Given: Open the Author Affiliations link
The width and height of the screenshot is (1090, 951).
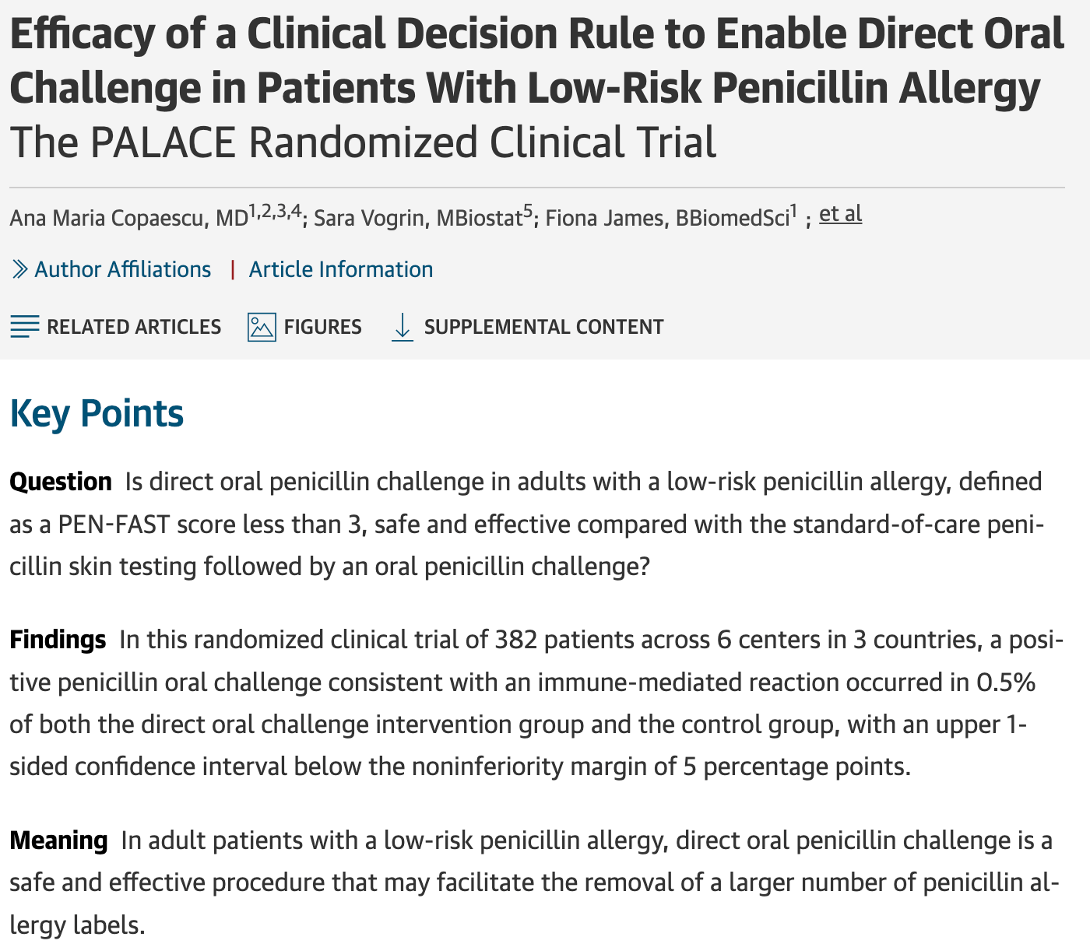Looking at the screenshot, I should pos(122,270).
